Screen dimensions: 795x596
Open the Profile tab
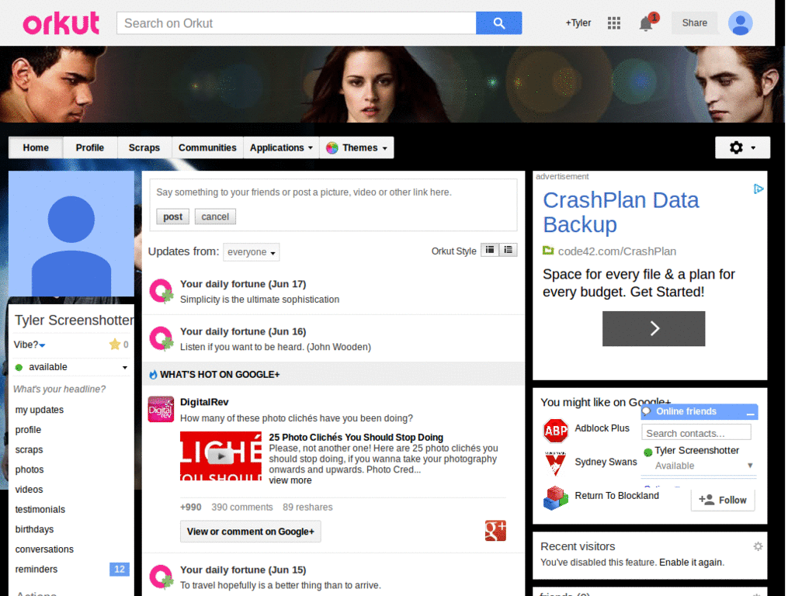click(x=90, y=148)
